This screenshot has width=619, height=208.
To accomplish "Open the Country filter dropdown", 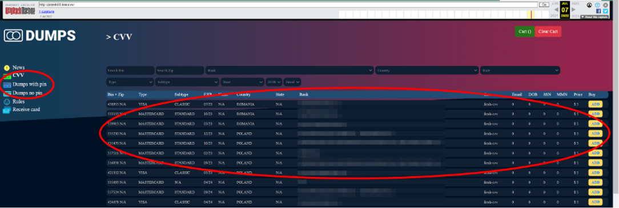I will tap(427, 71).
